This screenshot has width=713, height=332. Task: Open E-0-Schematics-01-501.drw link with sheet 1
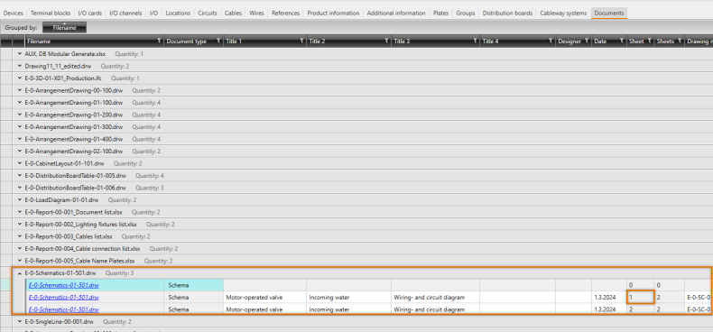point(64,298)
